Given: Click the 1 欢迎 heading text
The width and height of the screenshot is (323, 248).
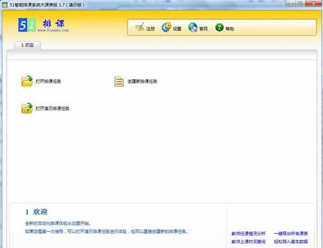Looking at the screenshot, I should coord(37,212).
